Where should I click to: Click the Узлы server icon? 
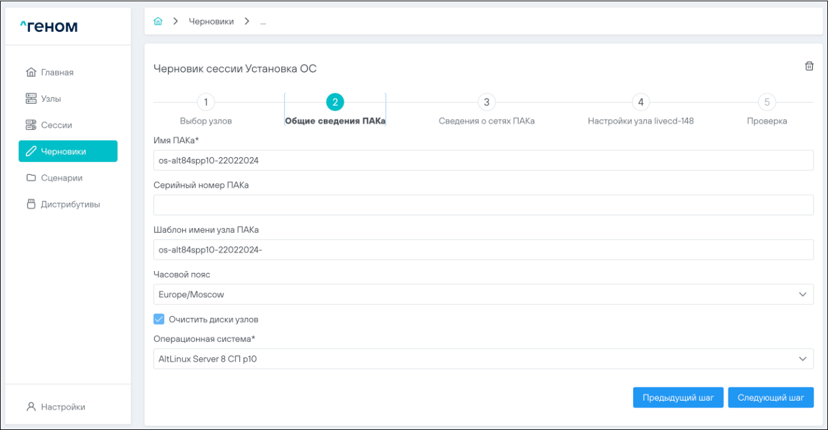tap(31, 99)
